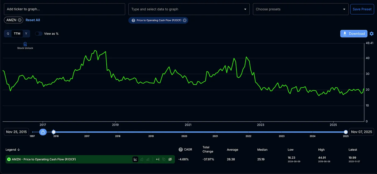Click the Type and select data field

[189, 9]
